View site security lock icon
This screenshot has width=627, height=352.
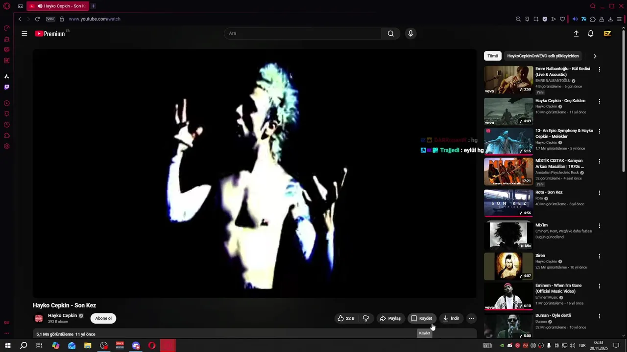pos(62,19)
